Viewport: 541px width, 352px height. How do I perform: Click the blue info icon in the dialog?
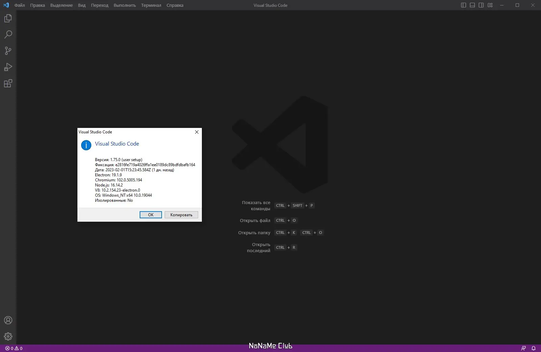coord(86,145)
